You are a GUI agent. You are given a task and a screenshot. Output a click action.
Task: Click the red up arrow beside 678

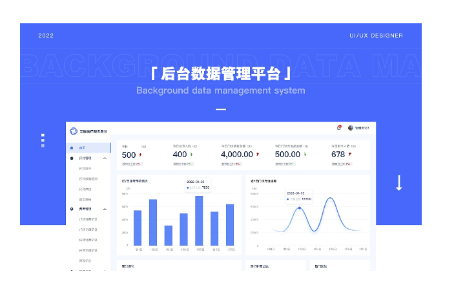point(349,155)
